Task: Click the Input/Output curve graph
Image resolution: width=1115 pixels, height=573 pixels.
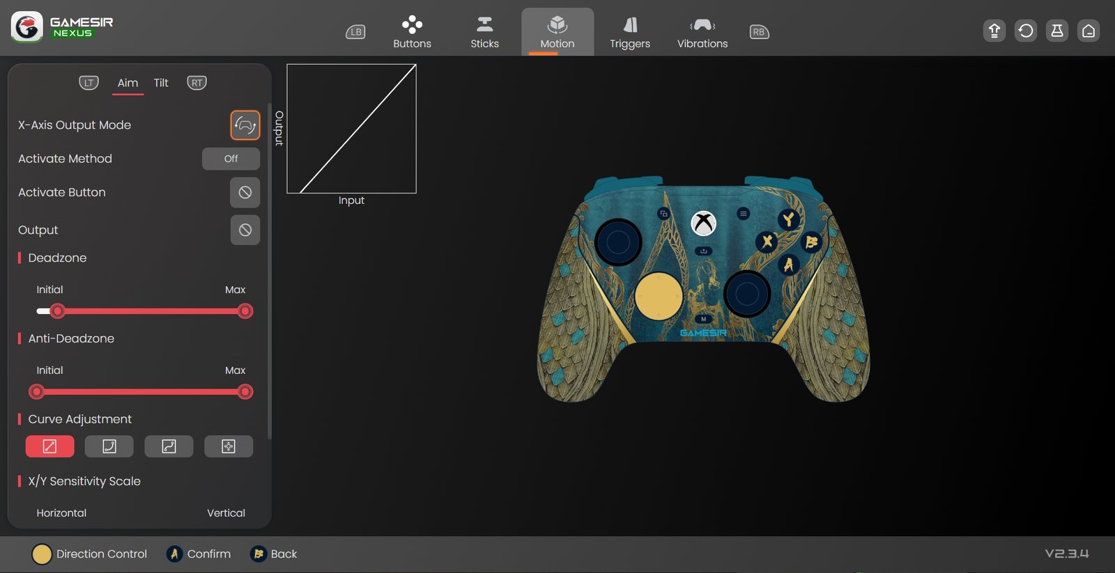Action: 351,129
